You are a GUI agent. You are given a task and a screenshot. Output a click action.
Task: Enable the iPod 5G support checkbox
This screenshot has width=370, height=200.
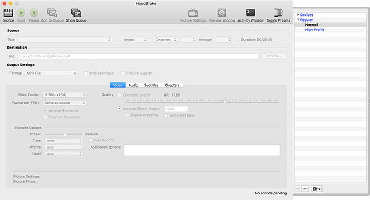pos(123,73)
